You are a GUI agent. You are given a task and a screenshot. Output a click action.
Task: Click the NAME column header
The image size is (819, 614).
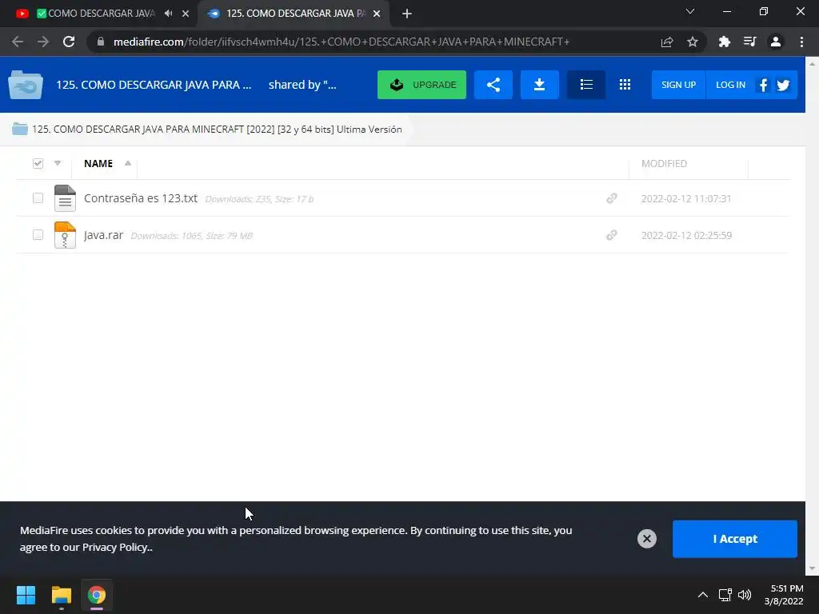point(98,163)
